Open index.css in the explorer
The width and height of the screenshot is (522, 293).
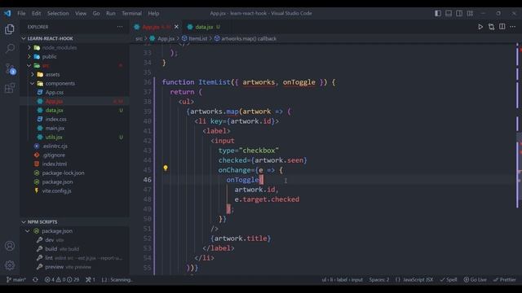click(x=74, y=120)
